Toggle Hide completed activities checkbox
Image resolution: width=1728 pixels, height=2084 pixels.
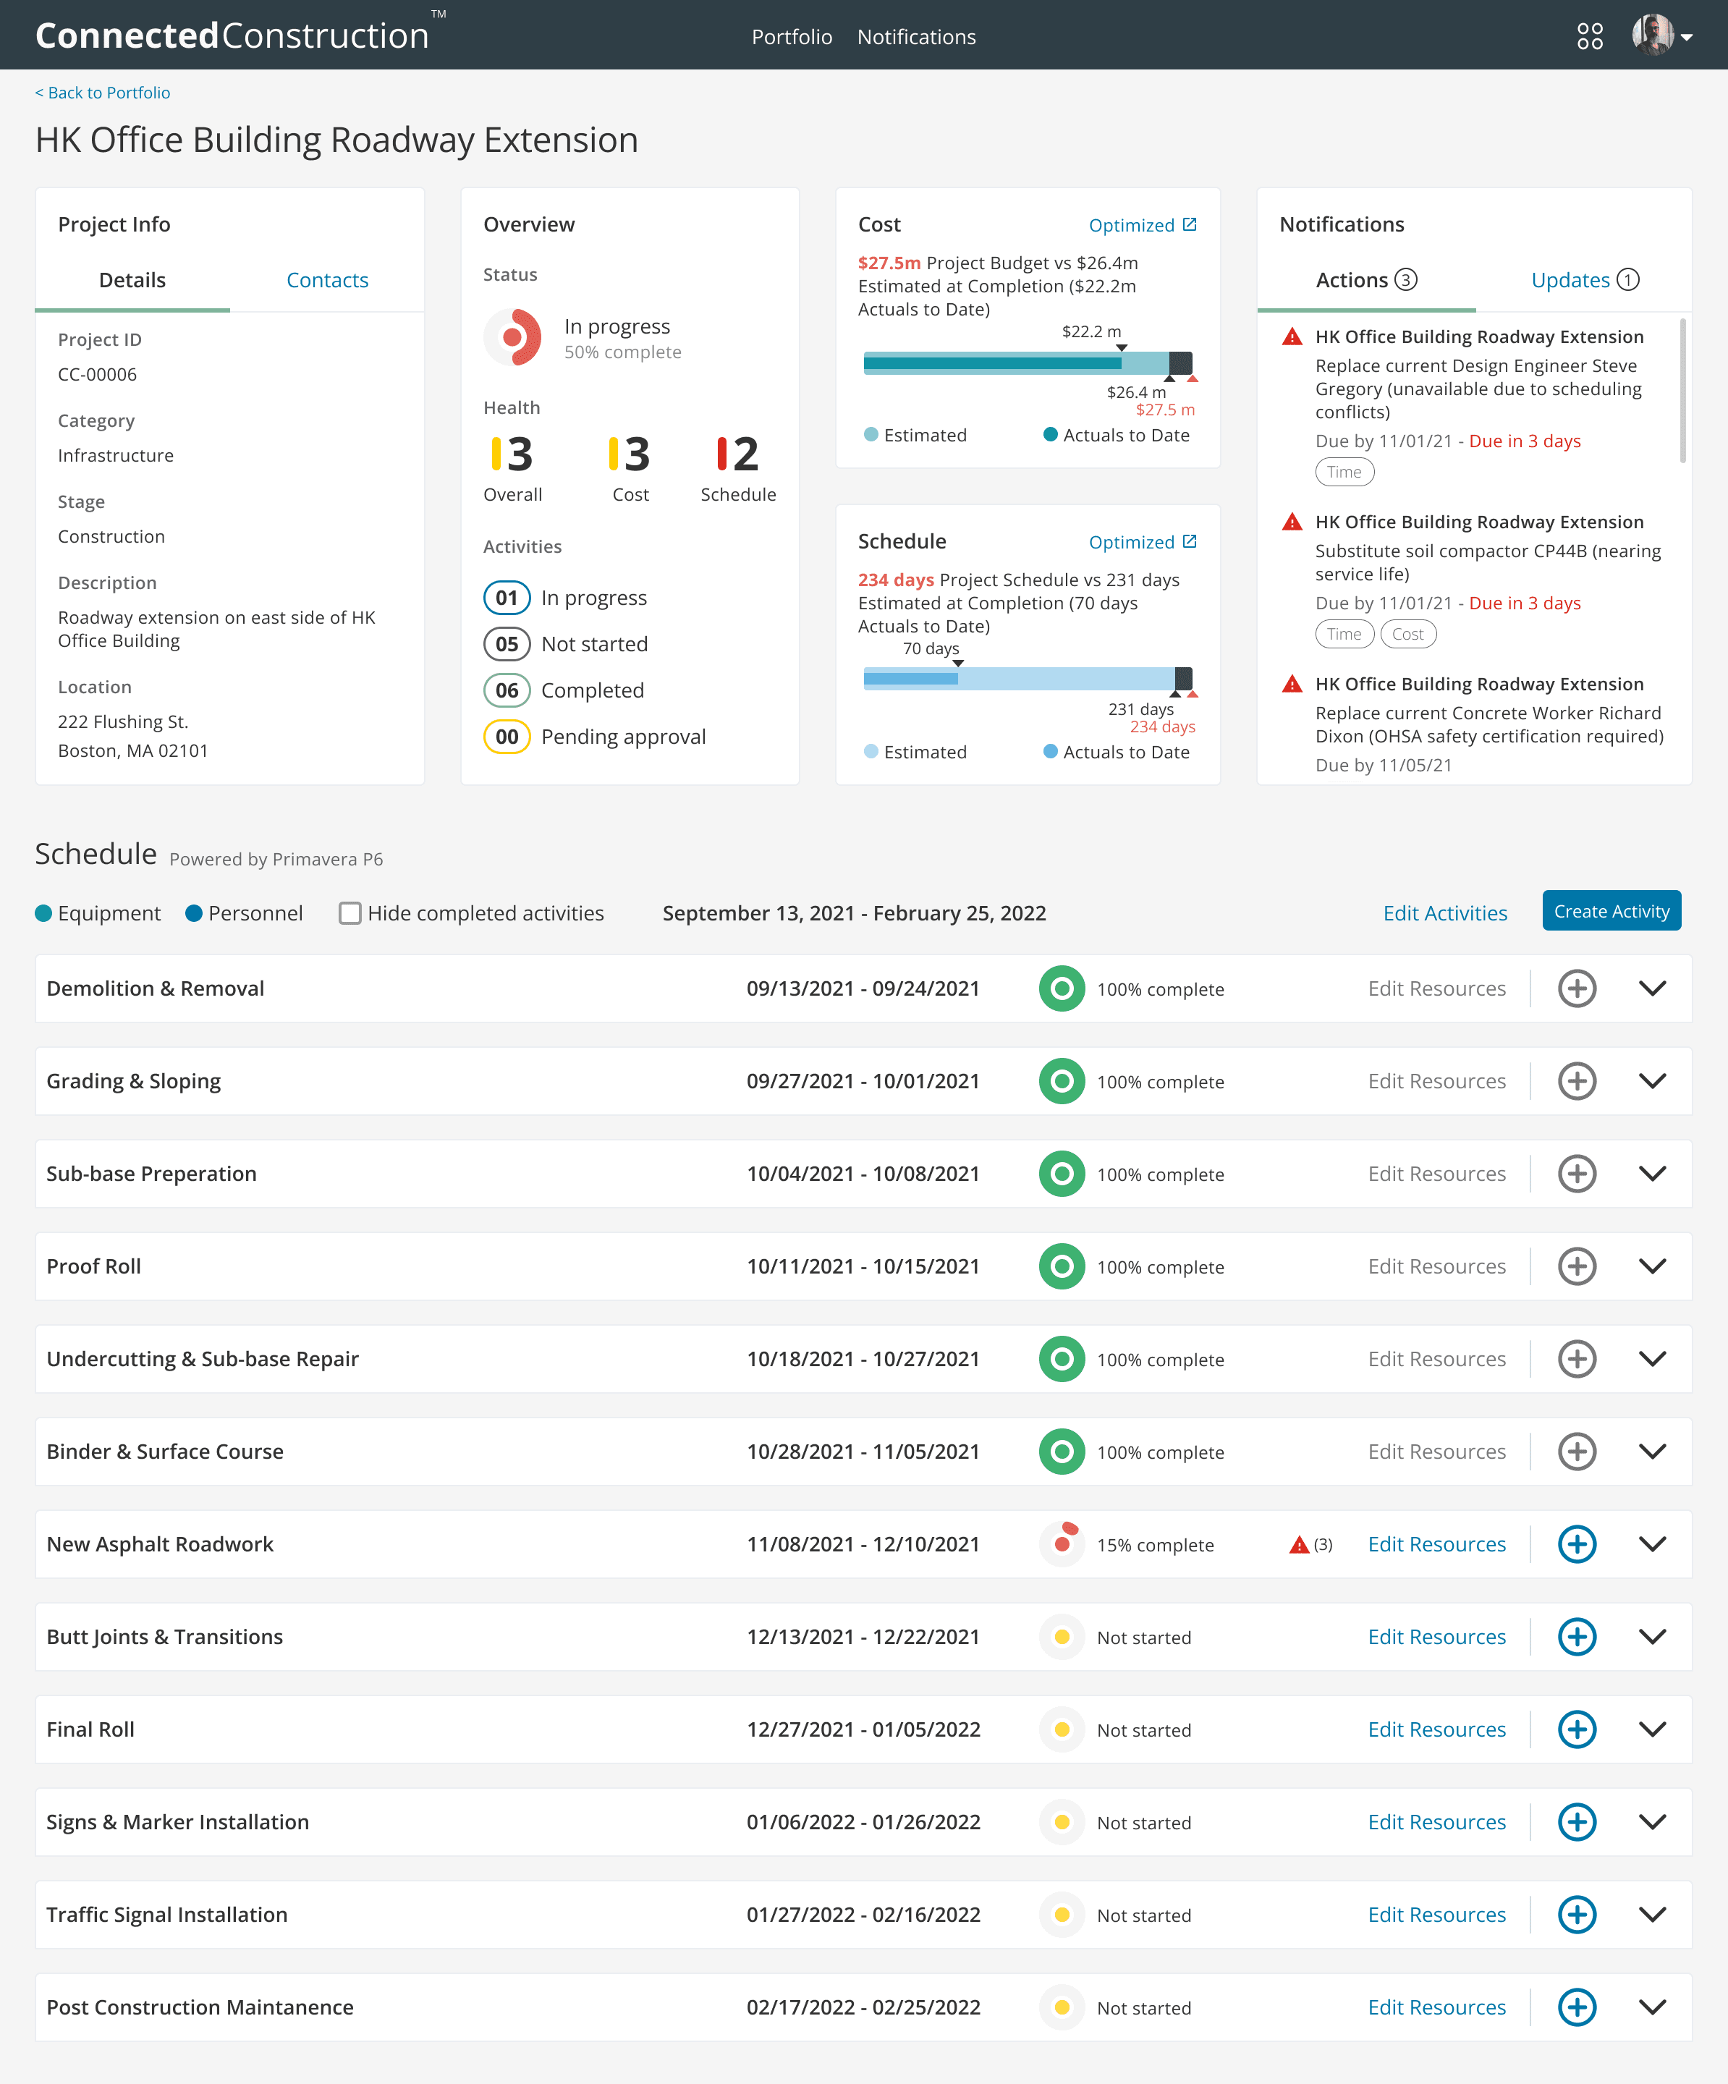click(x=350, y=913)
